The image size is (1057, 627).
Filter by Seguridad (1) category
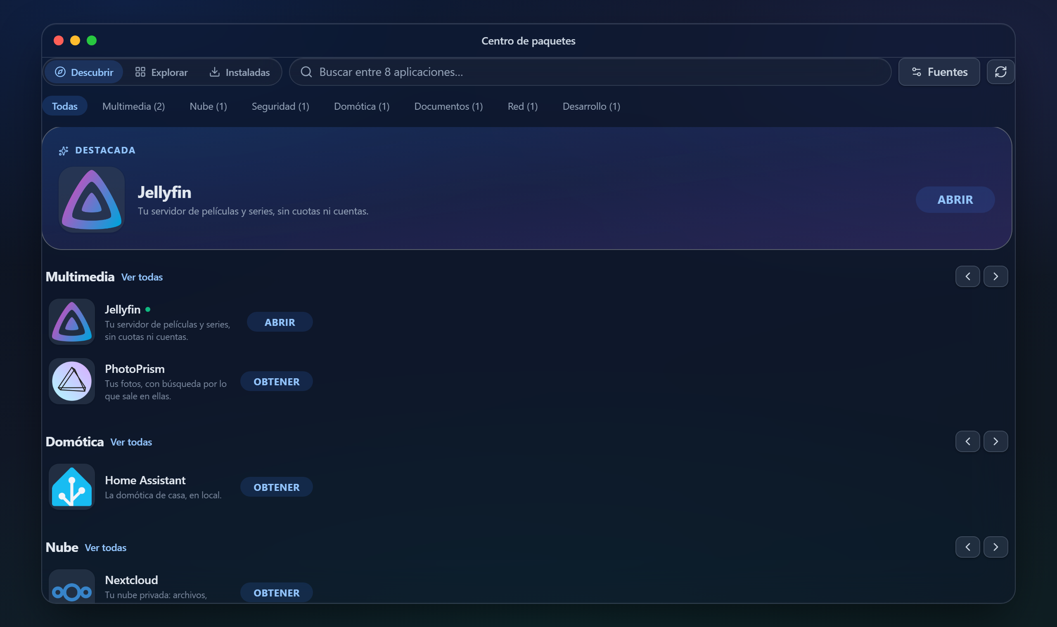pos(280,106)
